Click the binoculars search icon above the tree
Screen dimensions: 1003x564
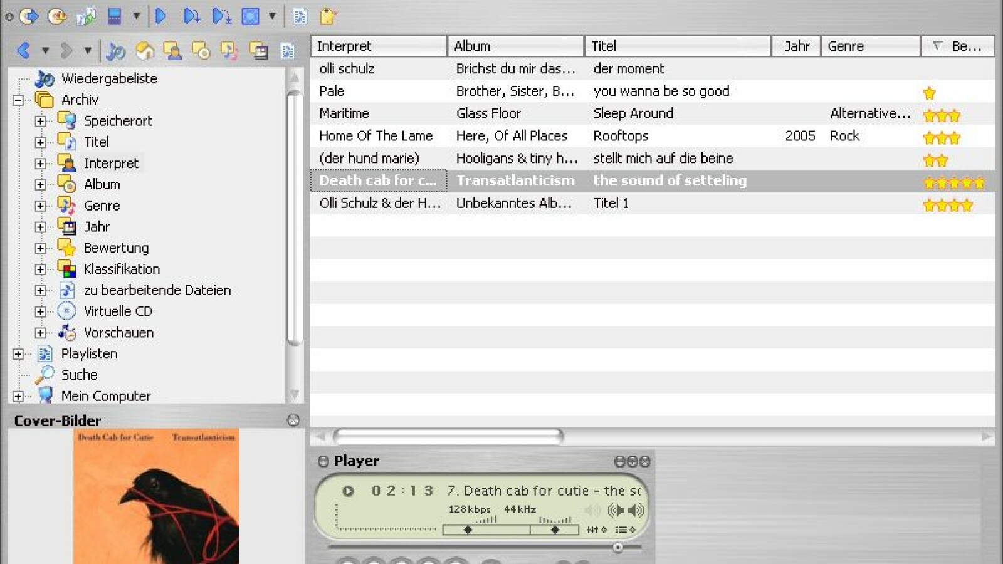click(114, 50)
